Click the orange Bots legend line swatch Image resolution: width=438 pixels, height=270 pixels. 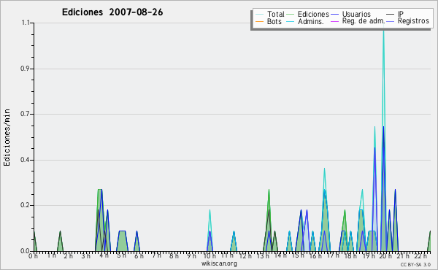[x=259, y=21]
